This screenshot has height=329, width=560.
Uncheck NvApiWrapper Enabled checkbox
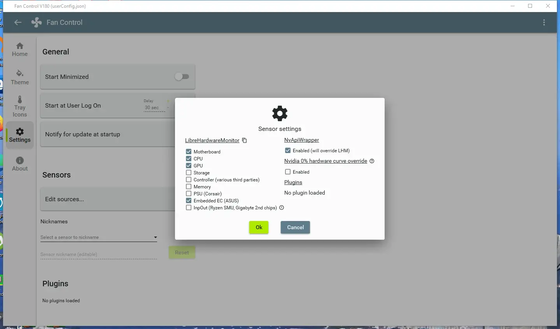click(x=288, y=150)
